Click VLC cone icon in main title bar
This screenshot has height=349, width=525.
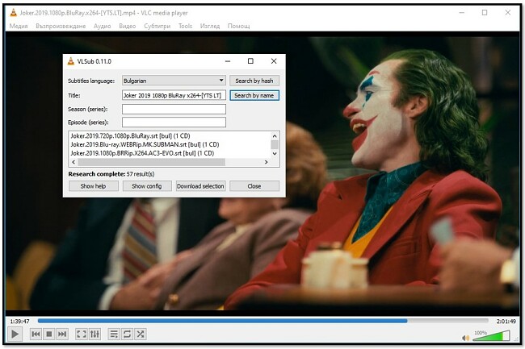point(14,13)
